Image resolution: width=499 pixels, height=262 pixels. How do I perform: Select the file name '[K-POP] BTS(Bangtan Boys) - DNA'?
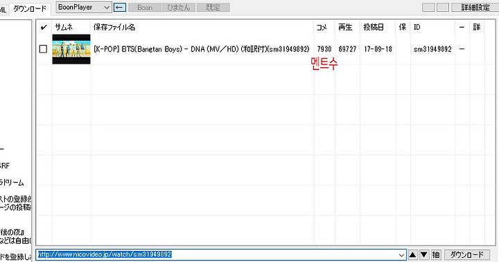201,49
